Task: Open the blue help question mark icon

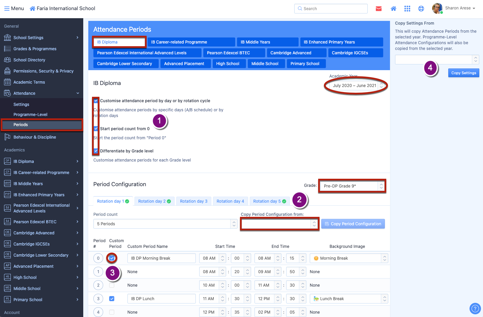Action: (x=475, y=308)
